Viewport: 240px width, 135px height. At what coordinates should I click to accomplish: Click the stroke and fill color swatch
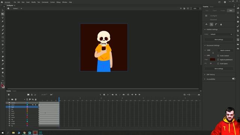click(x=3, y=86)
